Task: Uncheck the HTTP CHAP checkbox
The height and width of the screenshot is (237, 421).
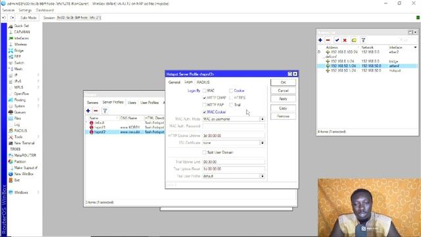Action: click(205, 98)
